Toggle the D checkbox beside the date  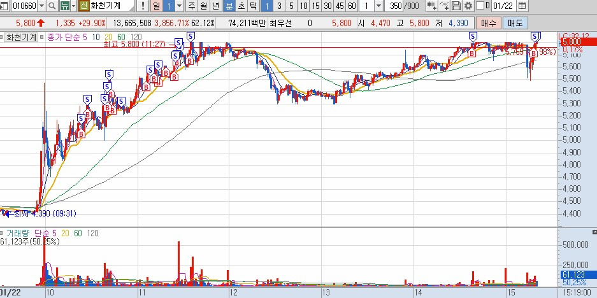click(480, 6)
